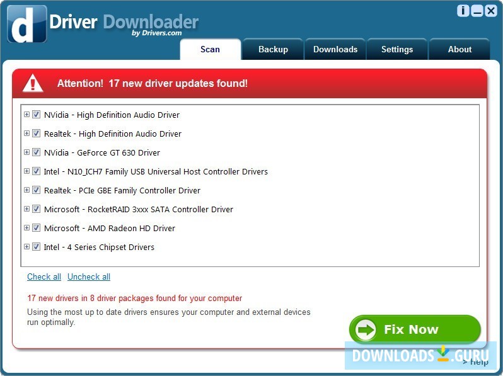Expand NVidia GeForce GT 630 Driver entry
The width and height of the screenshot is (503, 376).
pyautogui.click(x=26, y=152)
